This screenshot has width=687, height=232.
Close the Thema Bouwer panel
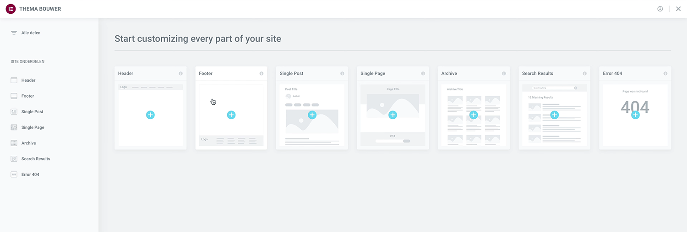tap(678, 9)
